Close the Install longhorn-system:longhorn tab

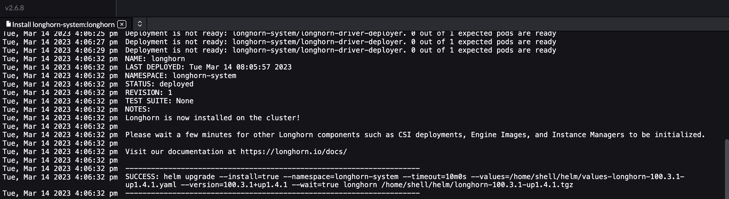pos(122,24)
